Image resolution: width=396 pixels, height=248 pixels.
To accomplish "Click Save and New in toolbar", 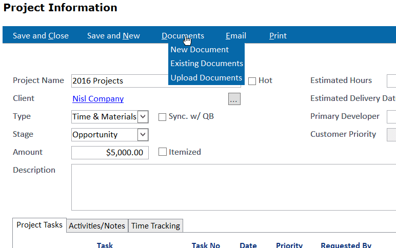I will pos(113,35).
